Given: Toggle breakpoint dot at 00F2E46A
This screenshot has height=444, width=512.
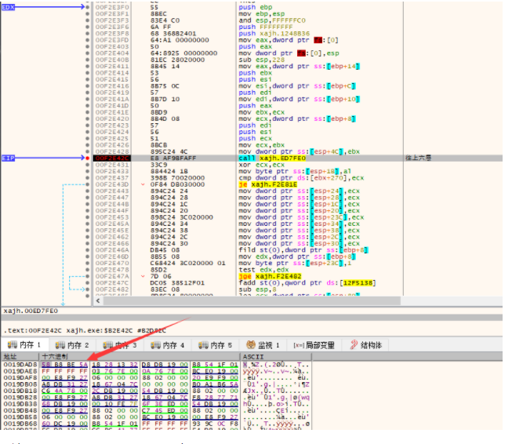Looking at the screenshot, I should click(88, 250).
